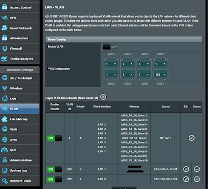Click the Firewall shield icon
The image size is (208, 189).
(x=5, y=48)
